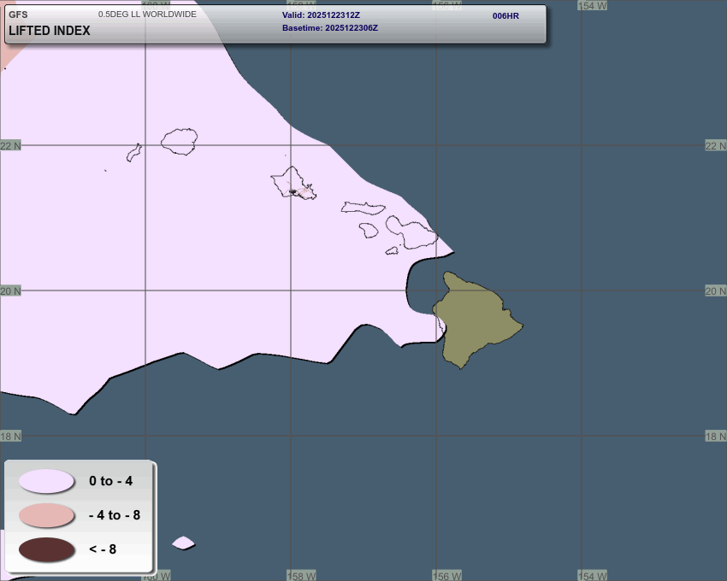This screenshot has height=581, width=727.
Task: Click the LIFTED INDEX title text
Action: pyautogui.click(x=49, y=31)
